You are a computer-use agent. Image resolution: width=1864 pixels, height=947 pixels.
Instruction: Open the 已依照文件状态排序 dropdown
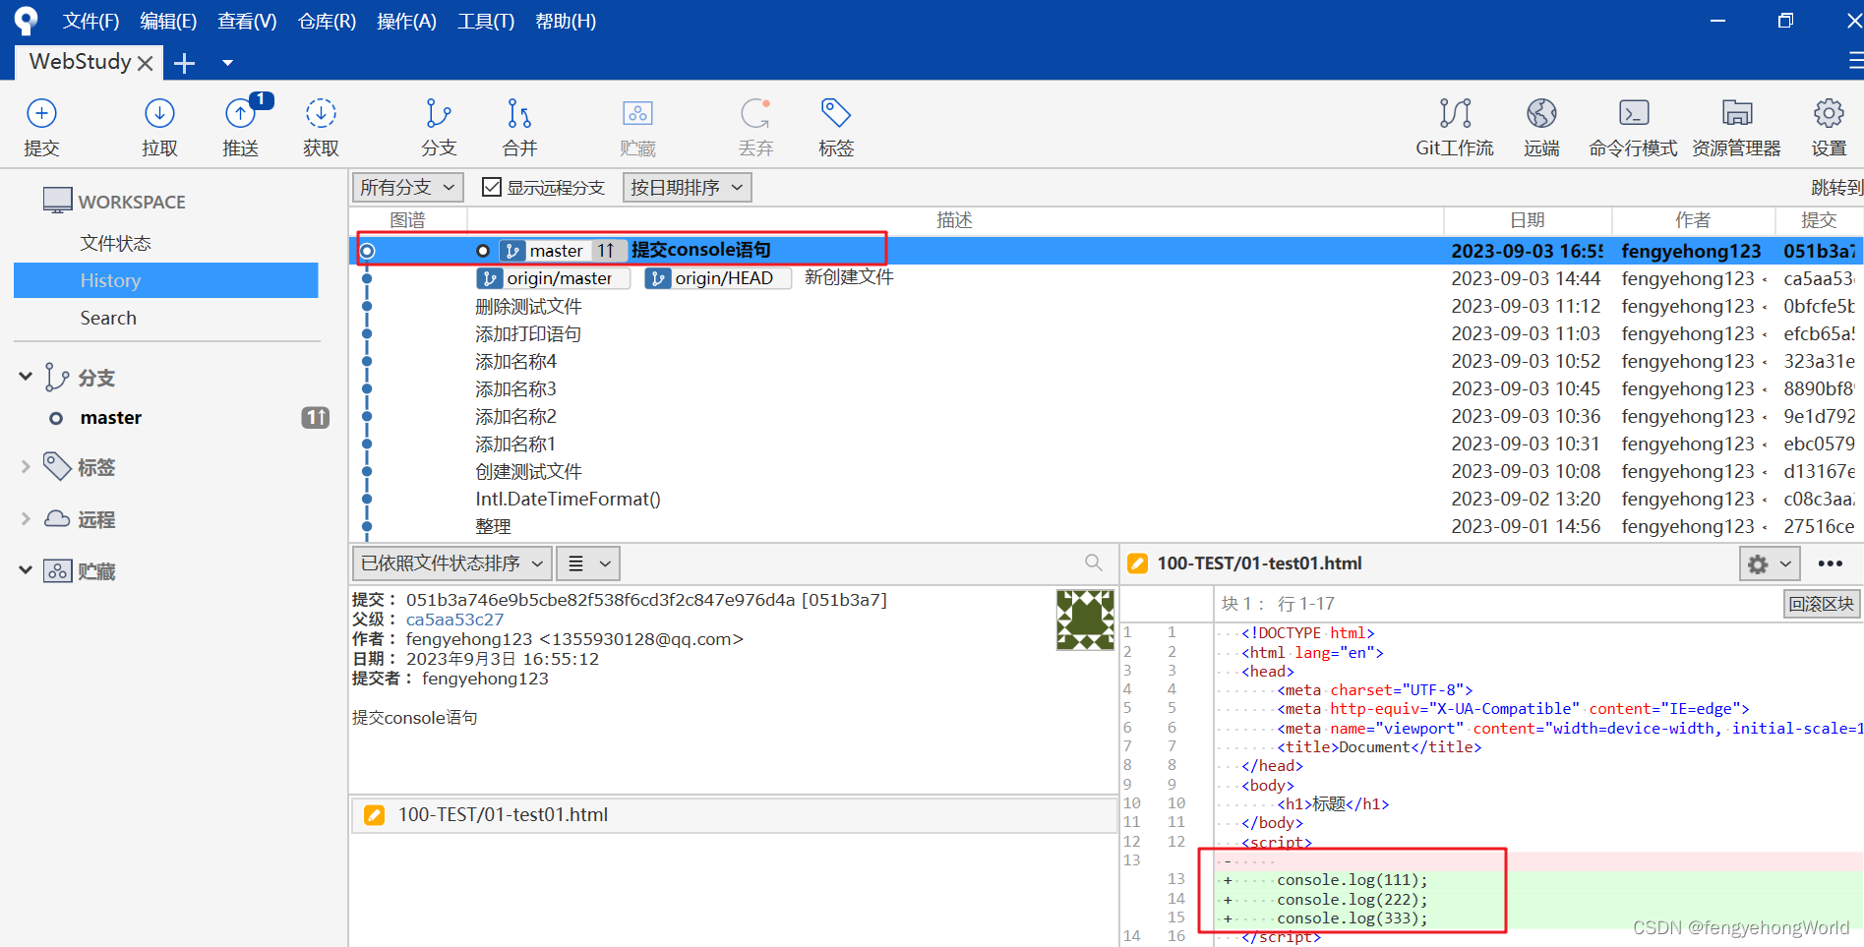tap(451, 563)
